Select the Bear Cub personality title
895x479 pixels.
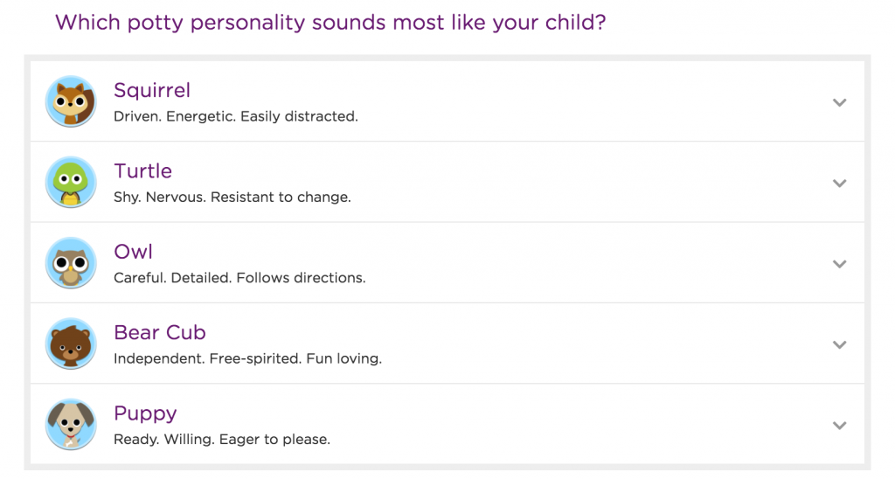160,333
